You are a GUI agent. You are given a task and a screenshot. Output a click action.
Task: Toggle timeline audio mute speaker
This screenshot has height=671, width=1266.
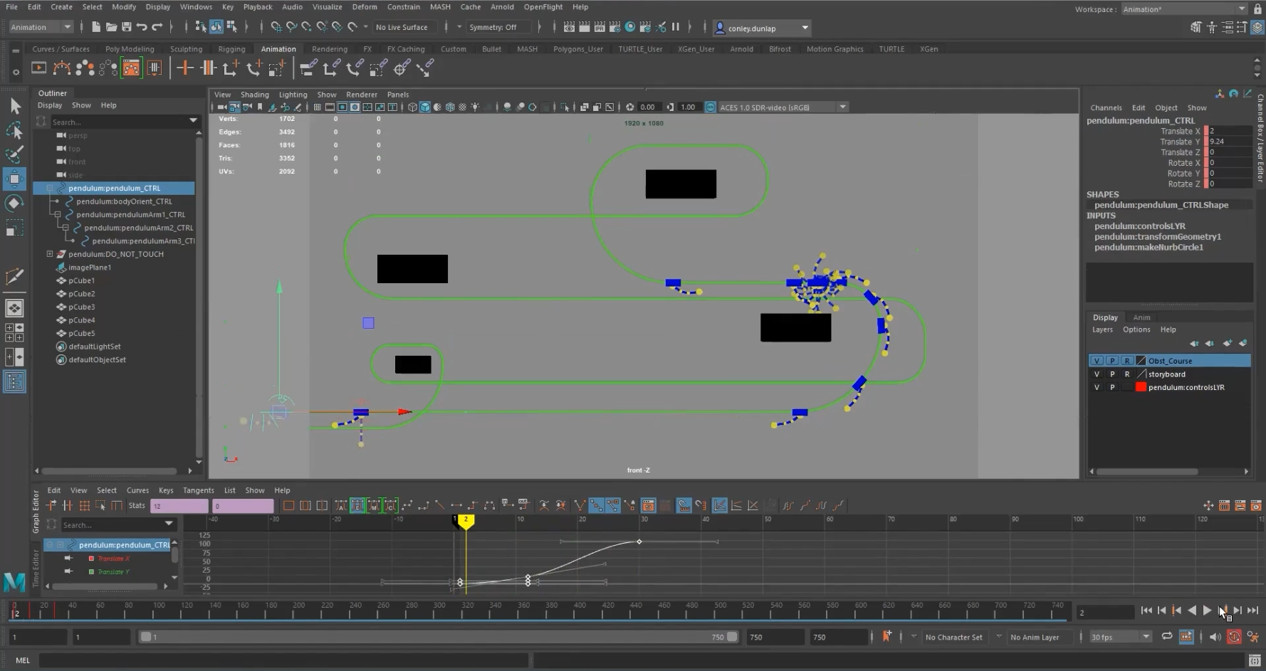pos(1215,637)
